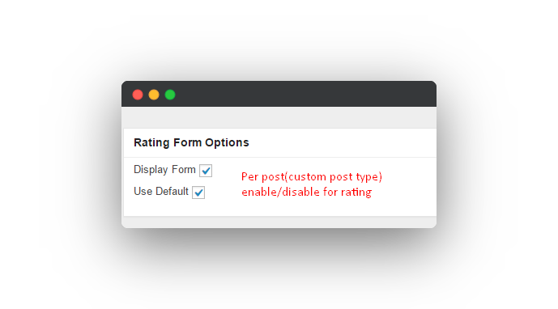Click the word 'Options' in the panel heading
The height and width of the screenshot is (309, 558).
pyautogui.click(x=227, y=143)
